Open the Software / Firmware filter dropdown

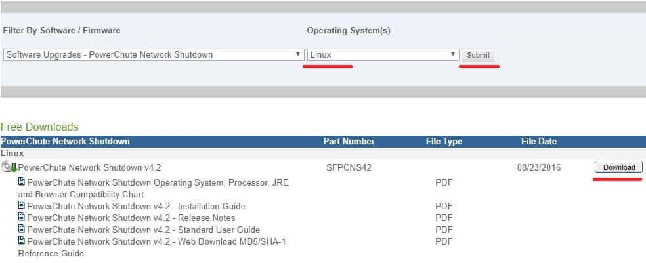click(153, 54)
